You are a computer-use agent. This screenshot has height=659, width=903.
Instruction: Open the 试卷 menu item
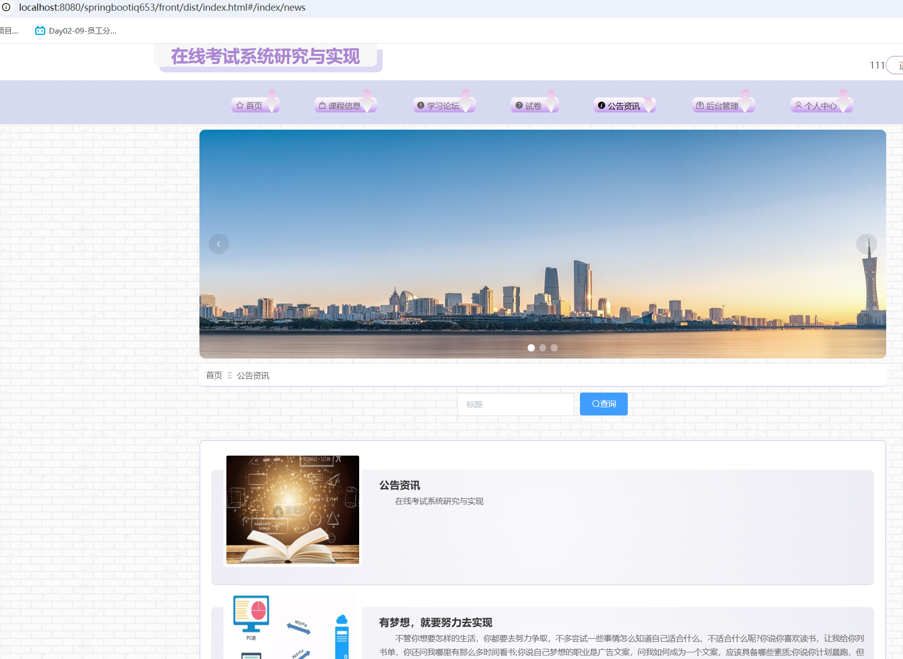coord(534,105)
